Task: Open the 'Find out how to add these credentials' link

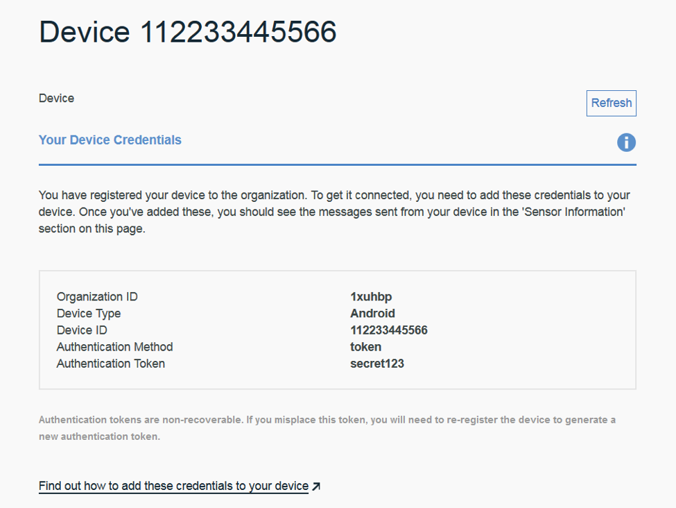Action: [x=173, y=486]
